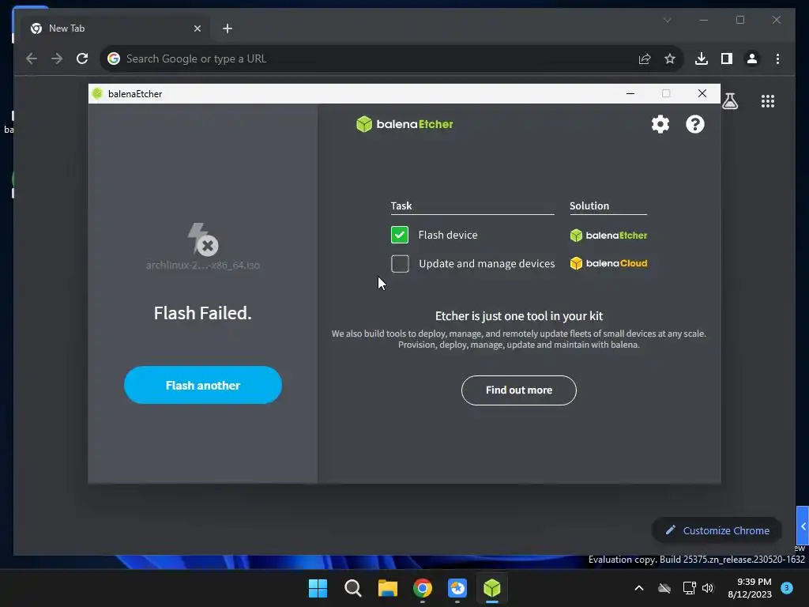The image size is (809, 607).
Task: Click balenaEtcher icon in taskbar
Action: click(491, 588)
